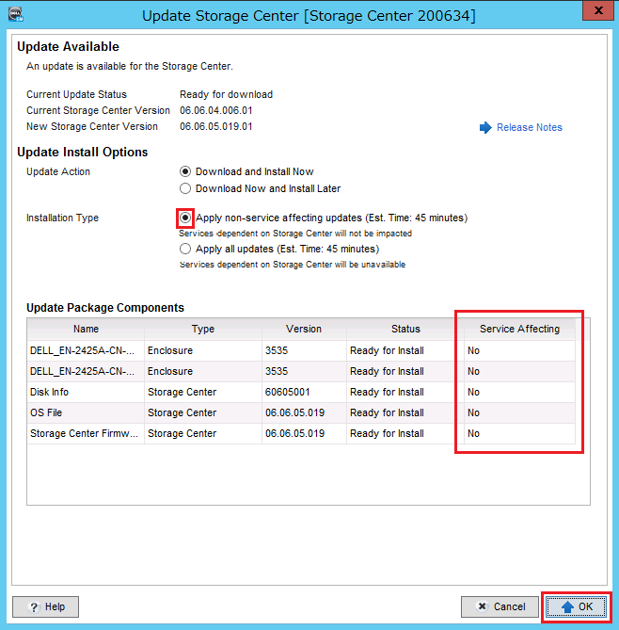Screen dimensions: 619x630
Task: Select the OS File row name
Action: 46,412
